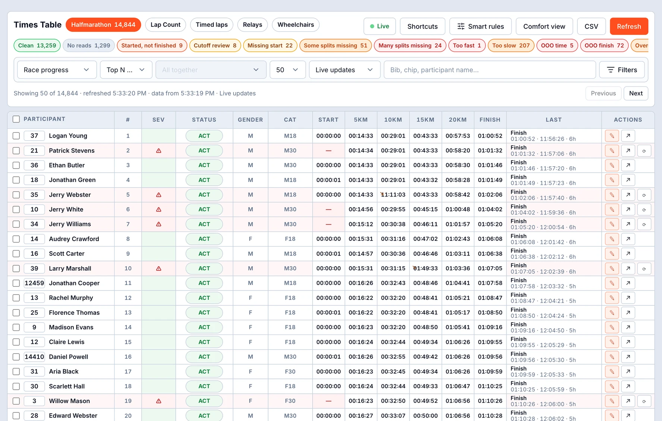662x421 pixels.
Task: Click the warning triangle for Jerry White
Action: click(159, 210)
